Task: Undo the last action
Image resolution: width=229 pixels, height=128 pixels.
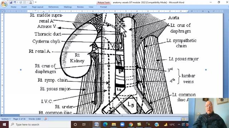Action: click(15, 2)
